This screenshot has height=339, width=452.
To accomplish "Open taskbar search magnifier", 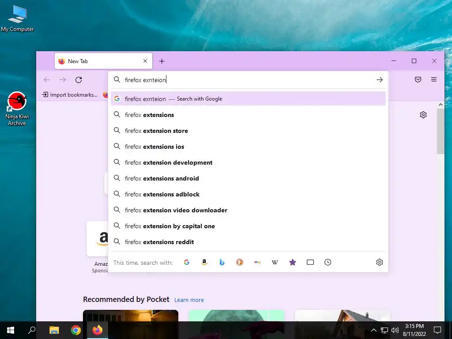I will [32, 330].
